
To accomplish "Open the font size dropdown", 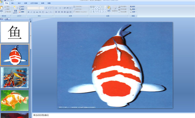I will tap(42, 8).
